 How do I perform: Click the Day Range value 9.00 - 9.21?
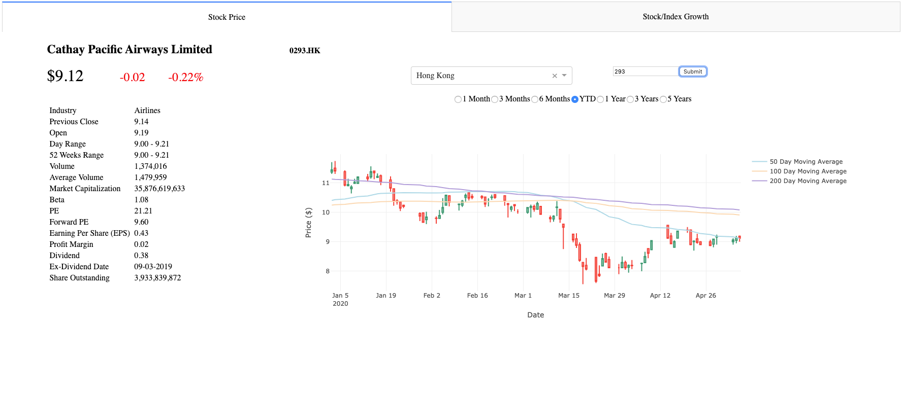coord(151,144)
